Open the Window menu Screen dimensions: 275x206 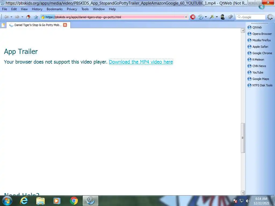pyautogui.click(x=99, y=9)
